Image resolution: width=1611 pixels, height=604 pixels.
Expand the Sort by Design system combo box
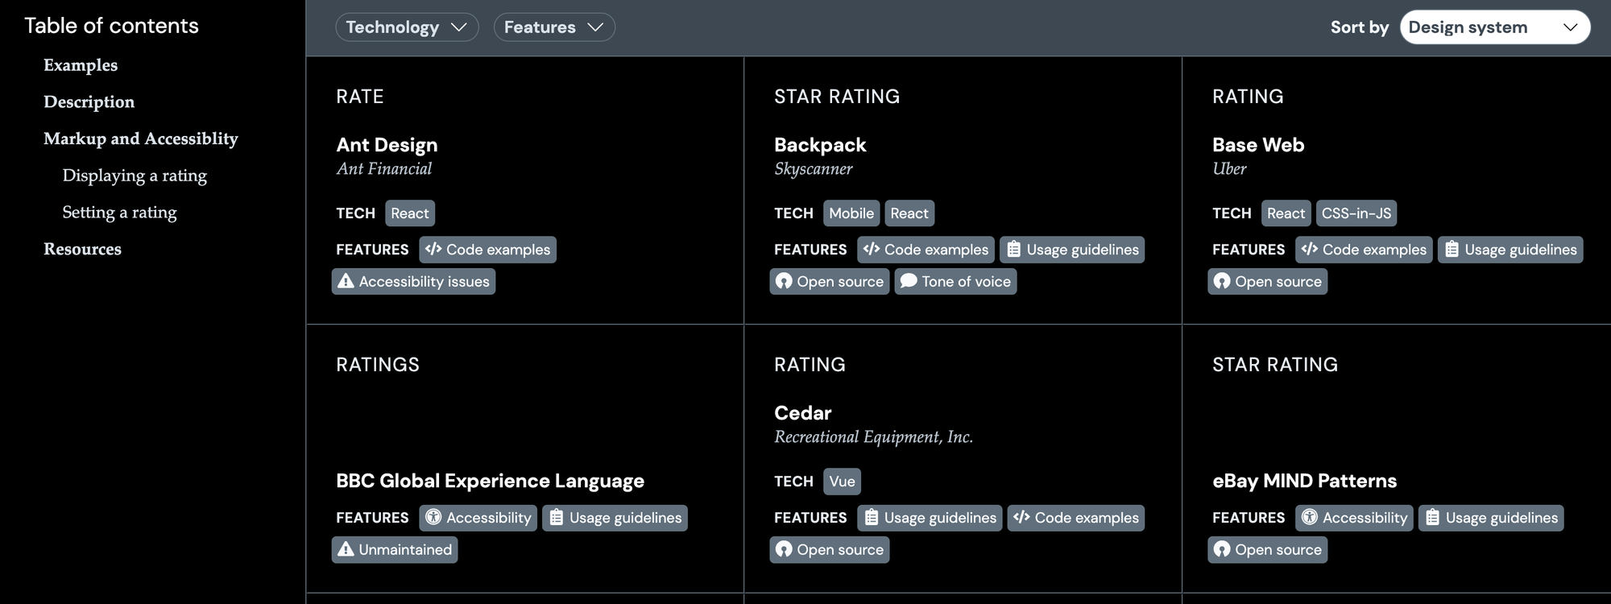pyautogui.click(x=1495, y=27)
